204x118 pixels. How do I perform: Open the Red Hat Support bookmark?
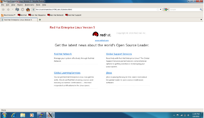click(x=73, y=15)
